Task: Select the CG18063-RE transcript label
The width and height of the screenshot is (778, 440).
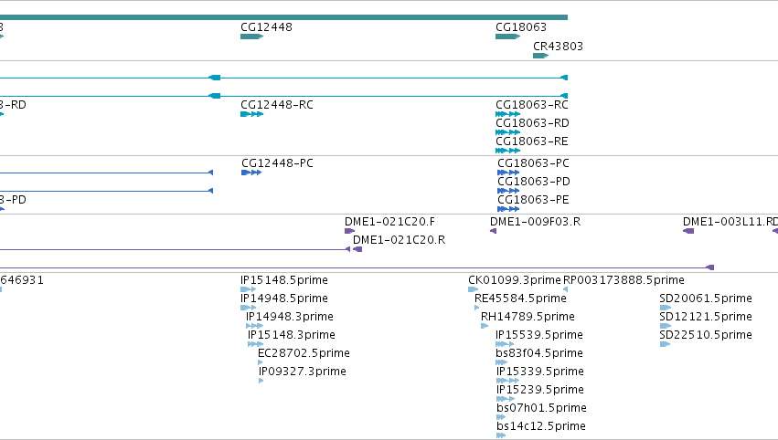Action: [532, 141]
